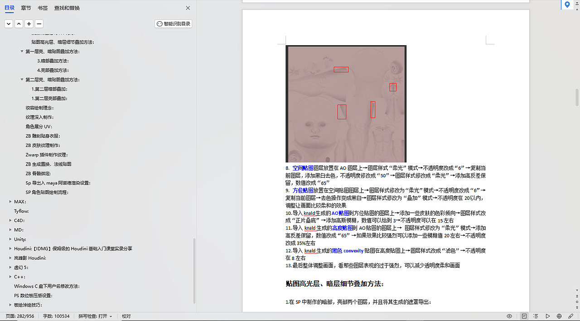Click the pink texture map image

click(x=346, y=104)
